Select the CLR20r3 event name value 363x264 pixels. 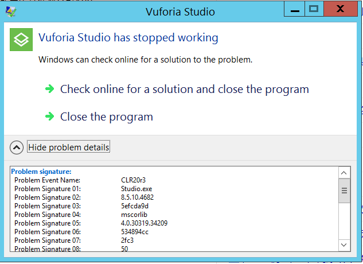click(134, 180)
